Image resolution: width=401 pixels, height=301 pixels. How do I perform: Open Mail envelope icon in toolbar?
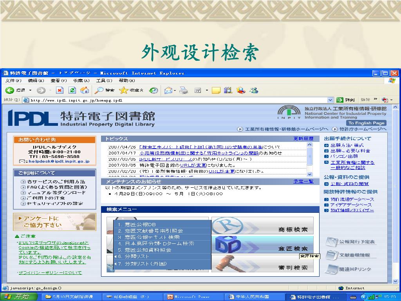click(x=168, y=90)
